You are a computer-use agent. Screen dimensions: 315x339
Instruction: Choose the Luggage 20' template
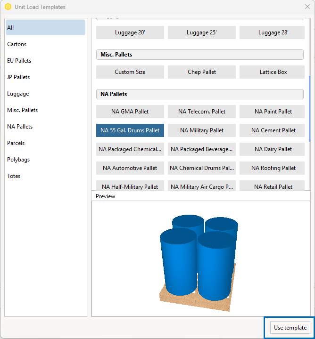click(x=130, y=32)
